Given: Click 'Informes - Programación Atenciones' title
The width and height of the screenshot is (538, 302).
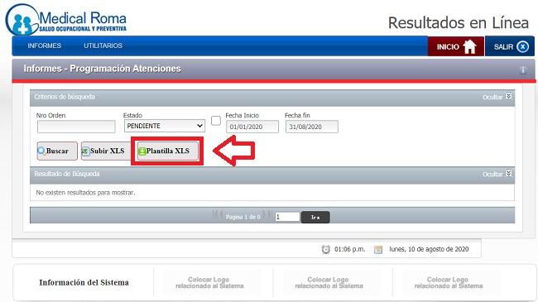Looking at the screenshot, I should (103, 69).
